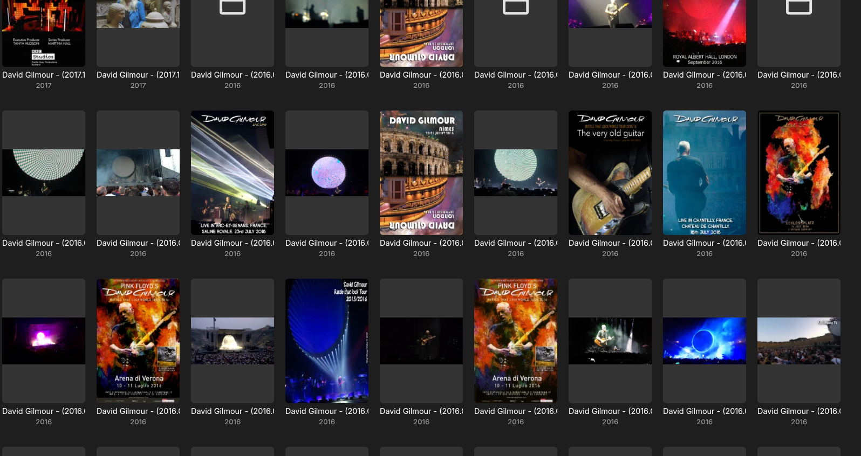Open the thumbnail of guitarist under green spotlights
861x456 pixels.
click(x=610, y=341)
